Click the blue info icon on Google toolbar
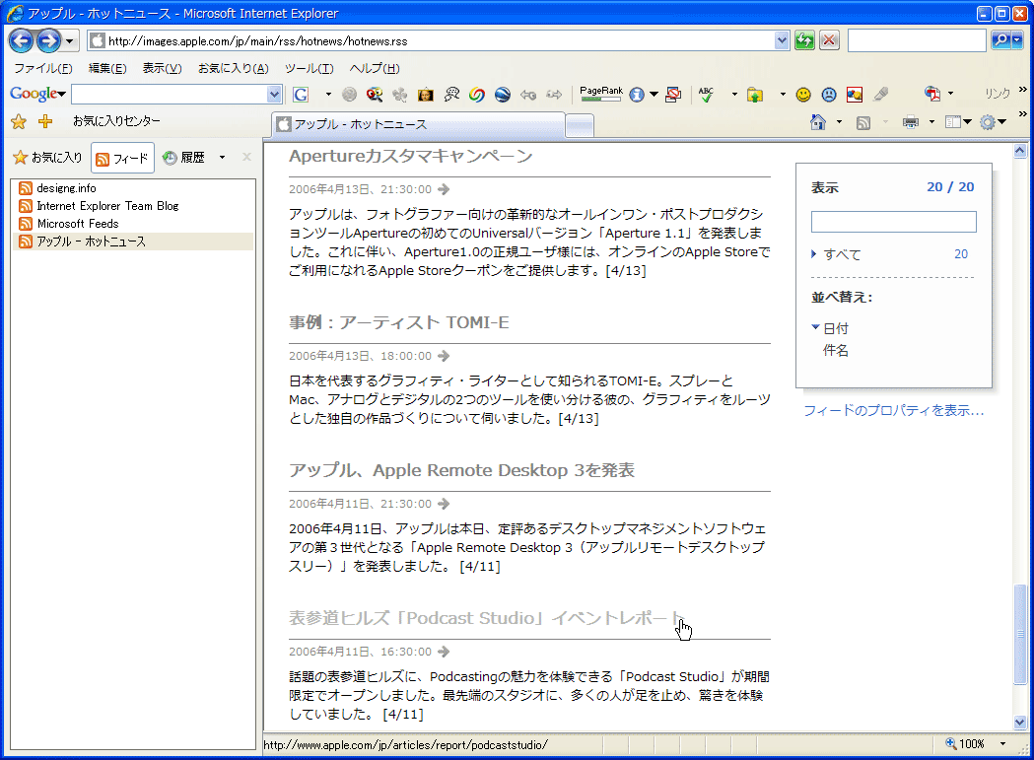Image resolution: width=1034 pixels, height=760 pixels. click(x=637, y=95)
